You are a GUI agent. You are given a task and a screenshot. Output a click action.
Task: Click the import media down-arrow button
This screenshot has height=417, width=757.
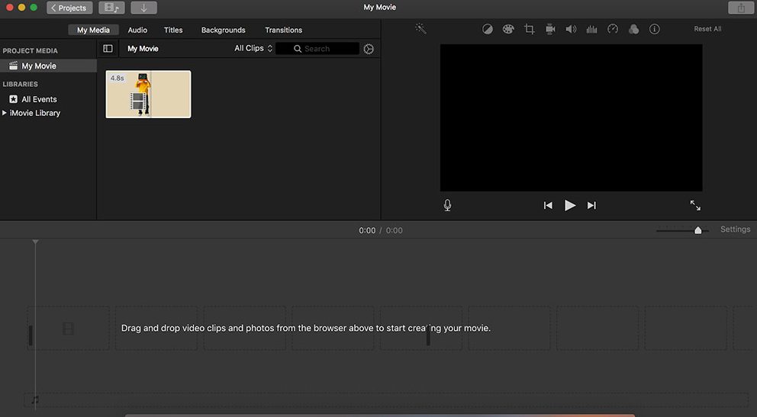point(144,8)
